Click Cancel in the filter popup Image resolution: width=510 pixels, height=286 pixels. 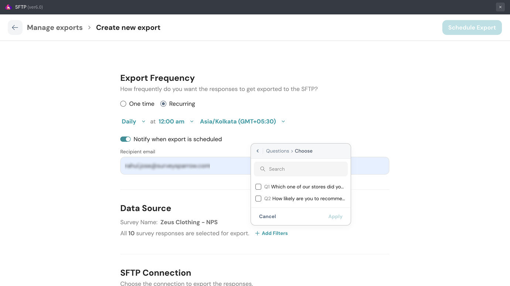[267, 217]
